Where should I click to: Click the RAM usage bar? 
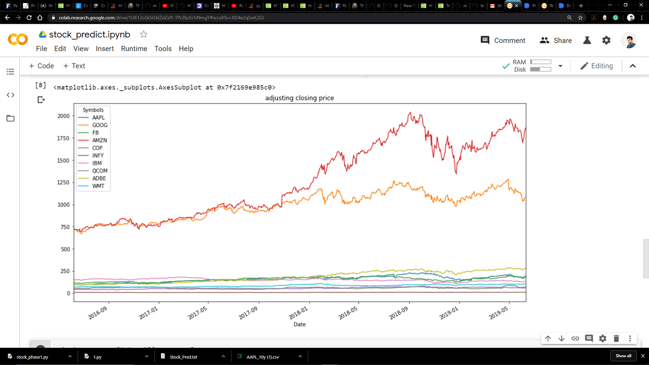click(x=541, y=62)
